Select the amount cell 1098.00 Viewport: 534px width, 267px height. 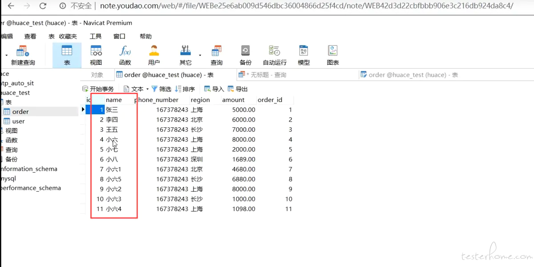(x=243, y=209)
